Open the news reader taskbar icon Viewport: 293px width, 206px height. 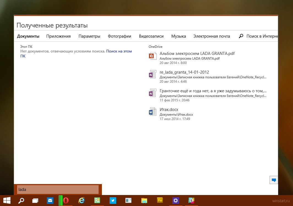128,201
